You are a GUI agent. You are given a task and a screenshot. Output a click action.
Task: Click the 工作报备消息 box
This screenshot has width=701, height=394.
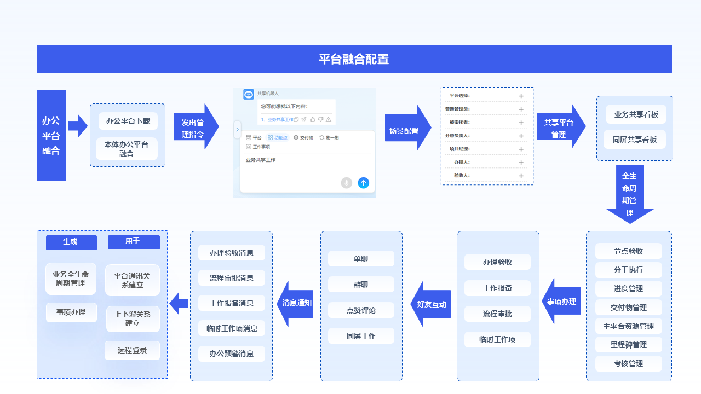(232, 303)
